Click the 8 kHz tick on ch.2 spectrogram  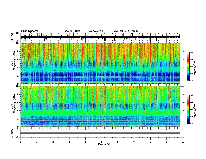point(18,95)
